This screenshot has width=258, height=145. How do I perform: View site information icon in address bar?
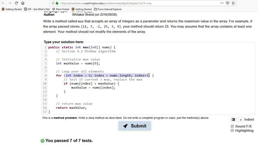coord(53,3)
